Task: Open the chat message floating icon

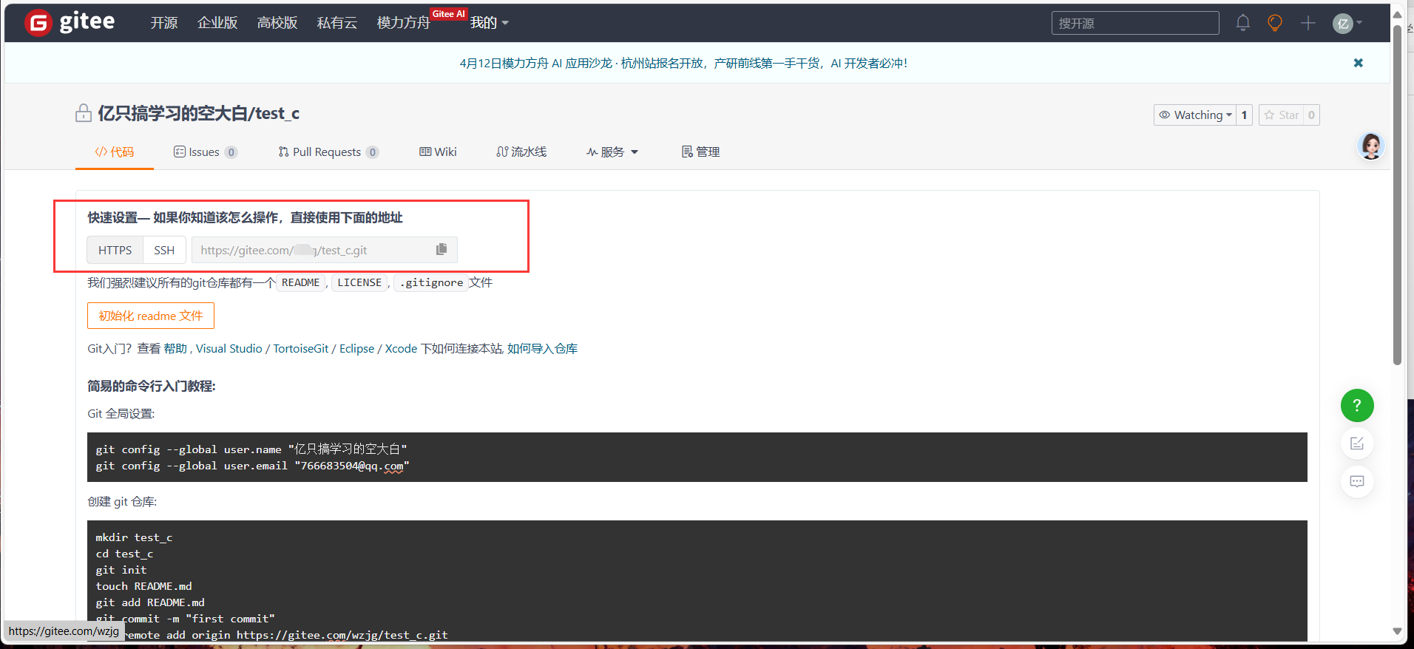Action: (x=1357, y=481)
